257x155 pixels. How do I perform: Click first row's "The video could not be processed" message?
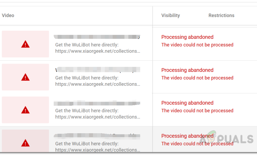197,45
